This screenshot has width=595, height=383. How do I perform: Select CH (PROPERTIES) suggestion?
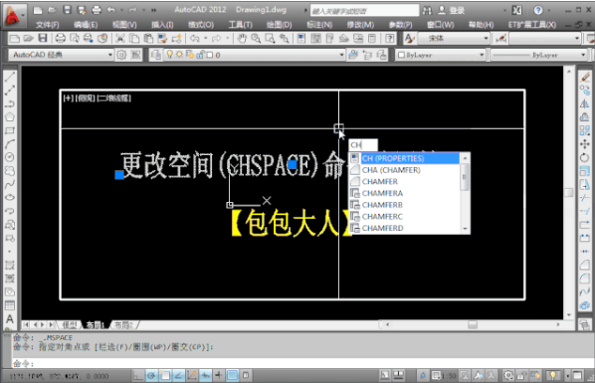(405, 158)
